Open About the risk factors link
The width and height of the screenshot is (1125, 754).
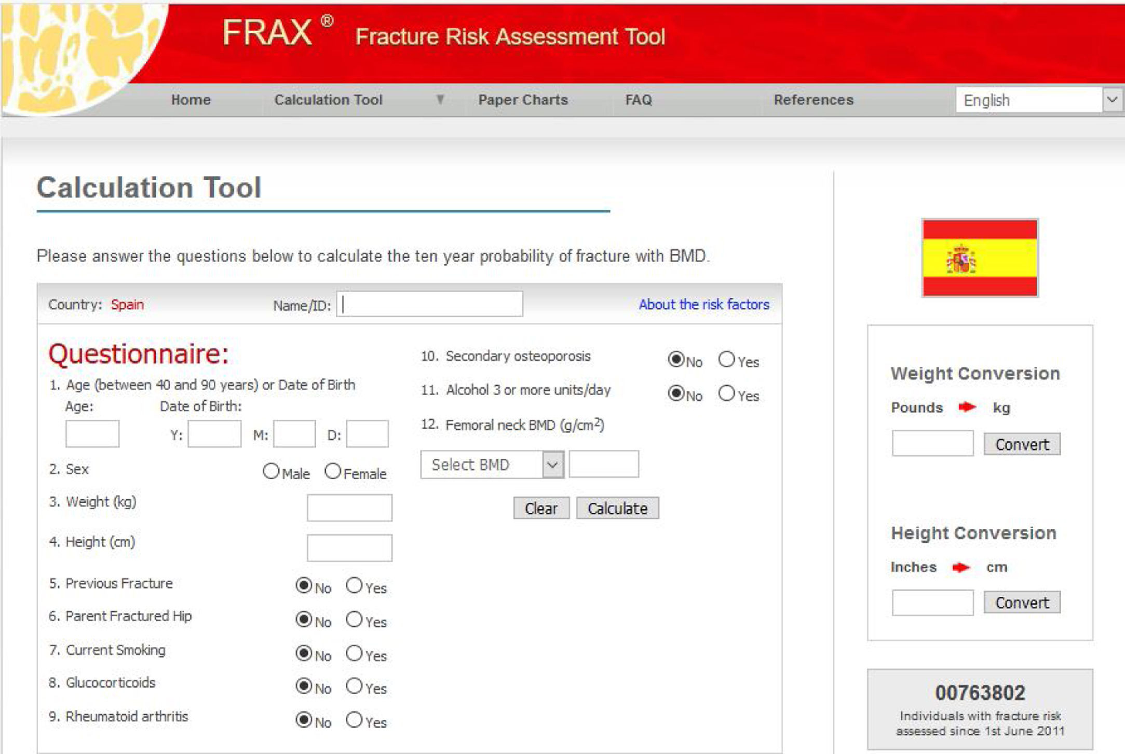click(703, 305)
